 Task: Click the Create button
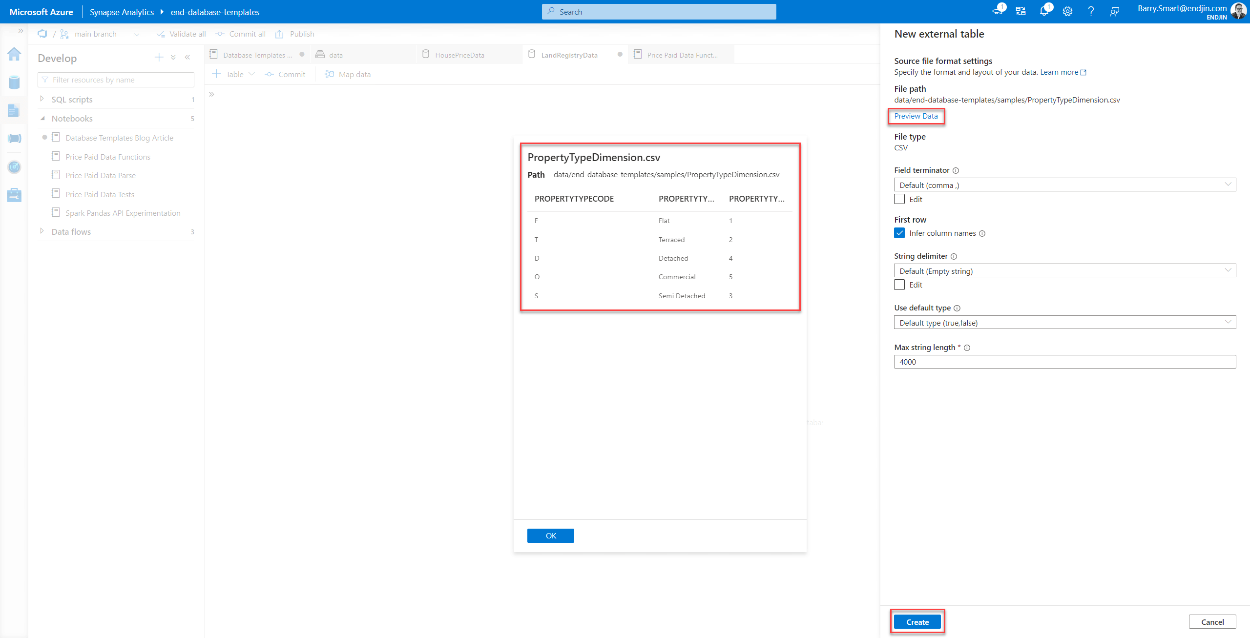click(x=918, y=622)
